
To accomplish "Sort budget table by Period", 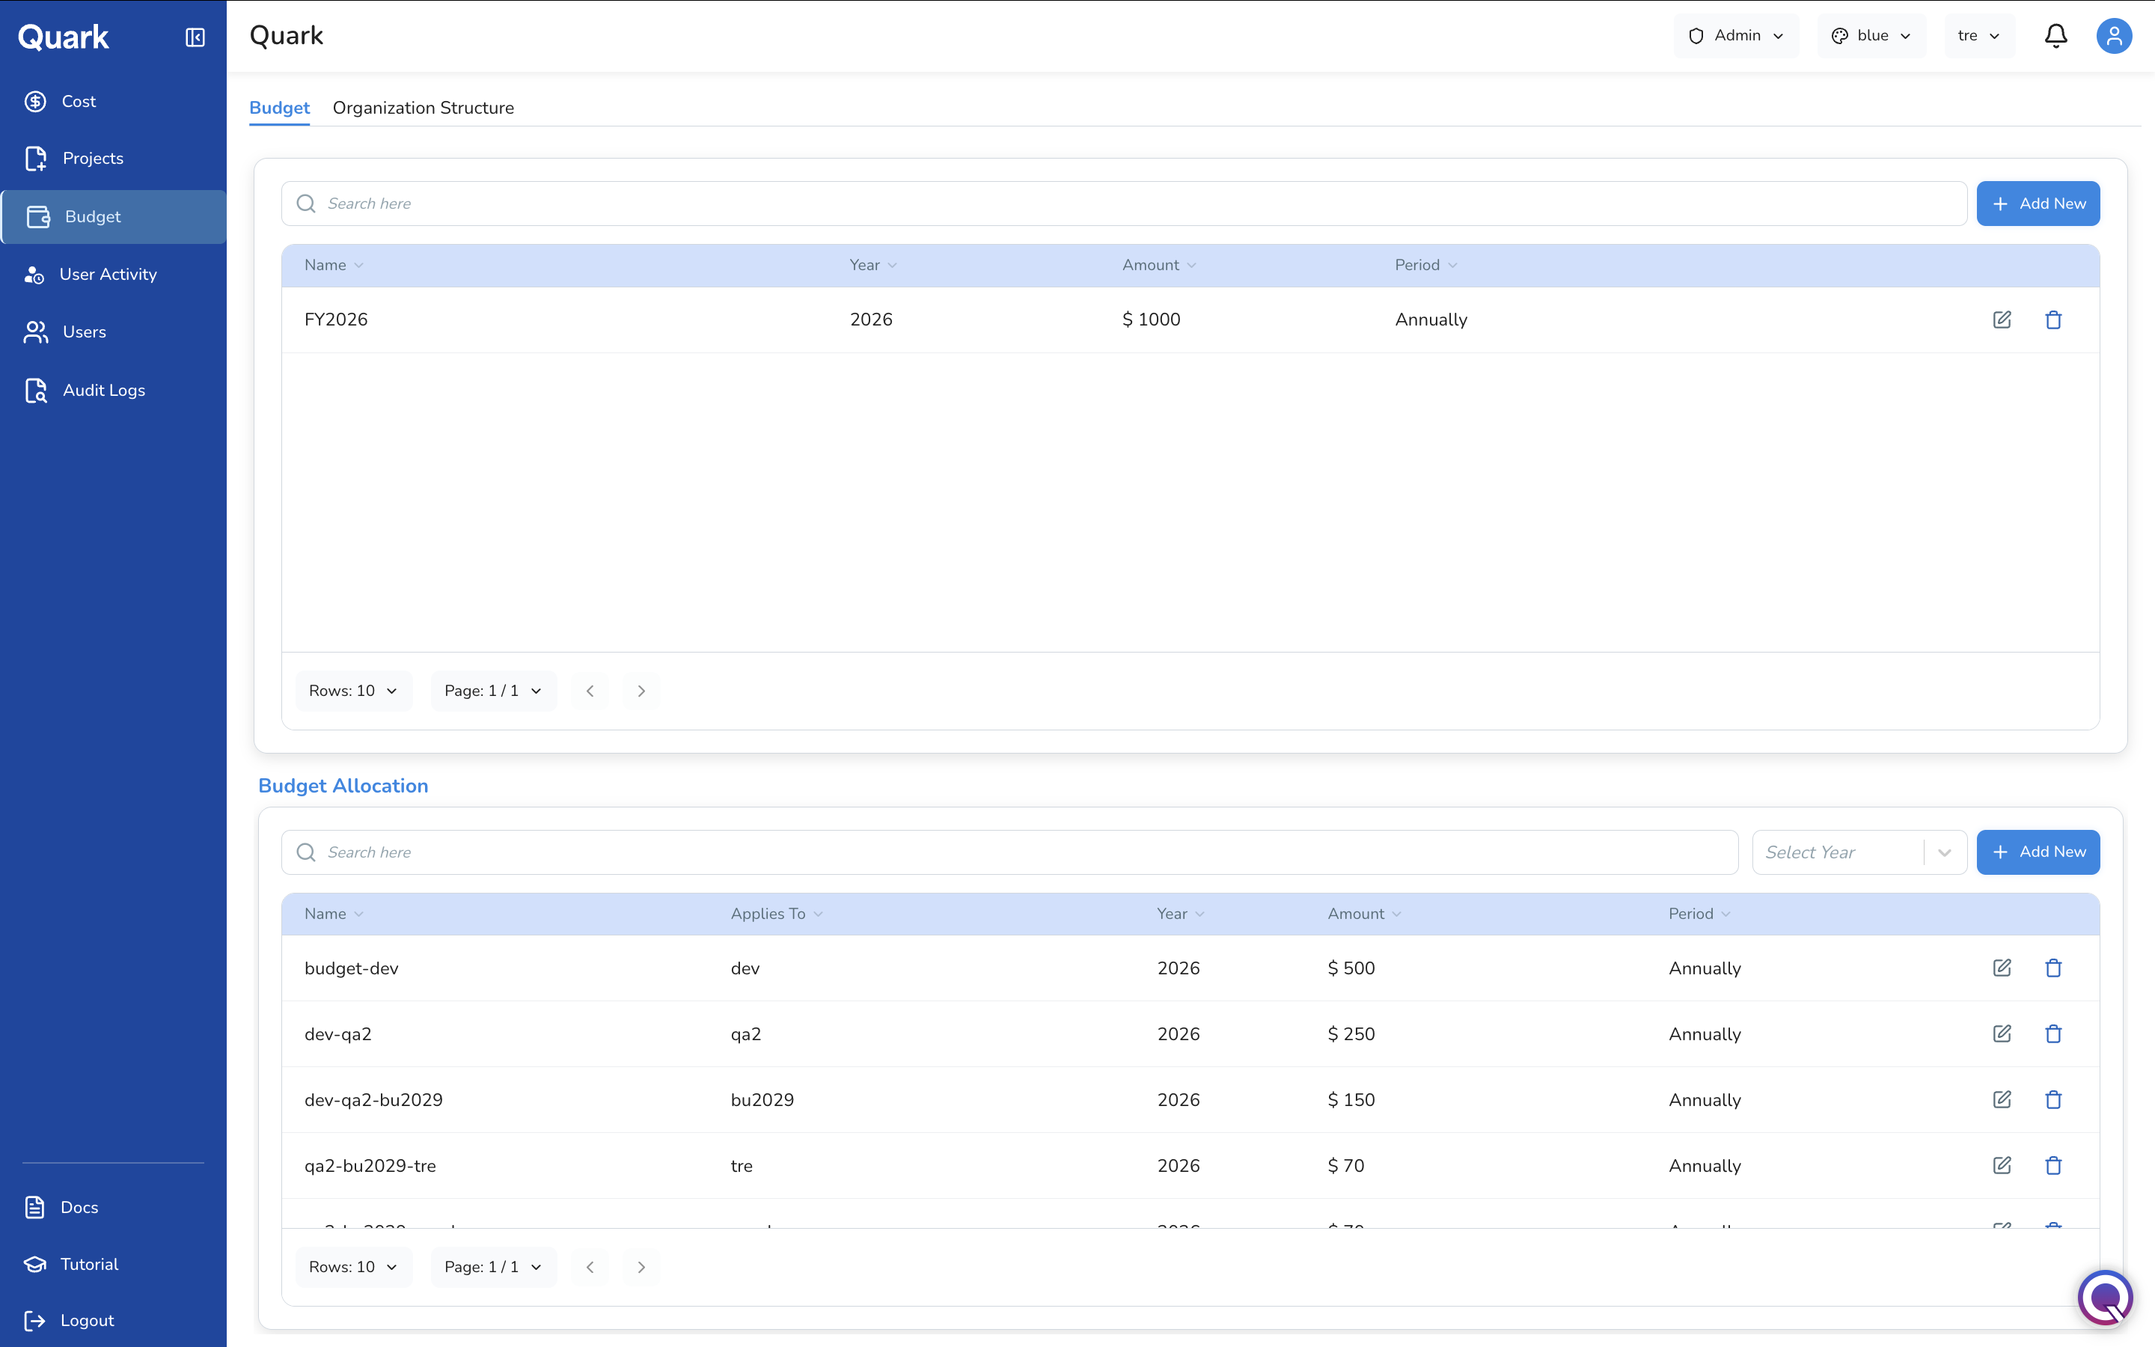I will tap(1425, 266).
